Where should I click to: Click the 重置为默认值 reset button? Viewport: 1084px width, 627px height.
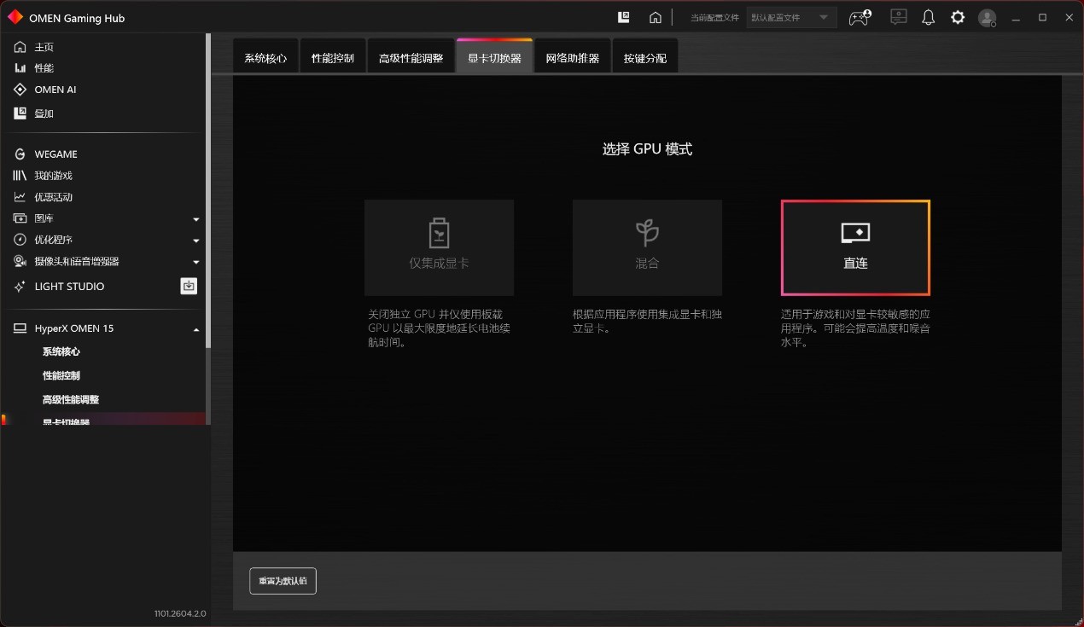click(283, 581)
